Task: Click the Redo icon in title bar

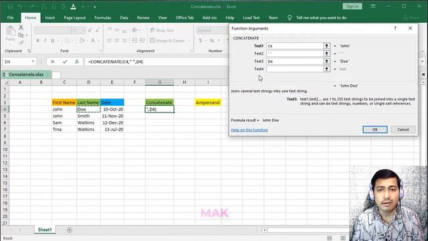Action: [32, 7]
